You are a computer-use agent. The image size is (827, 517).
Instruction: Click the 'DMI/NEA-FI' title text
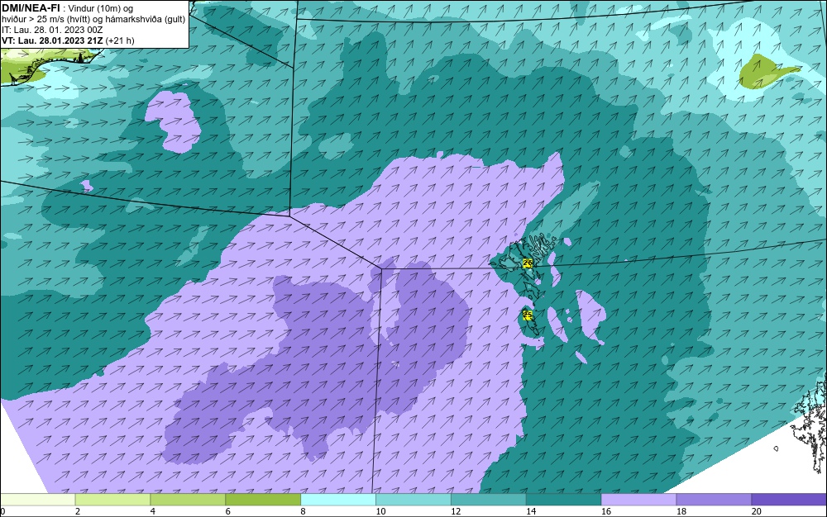pyautogui.click(x=31, y=7)
